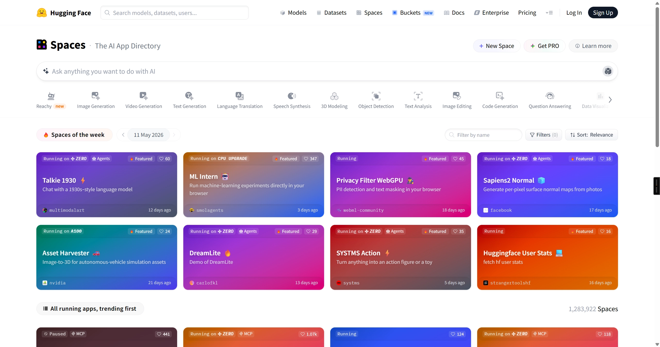Like the ML Intern space via heart icon
Screen dimensions: 660x347
[x=306, y=159]
